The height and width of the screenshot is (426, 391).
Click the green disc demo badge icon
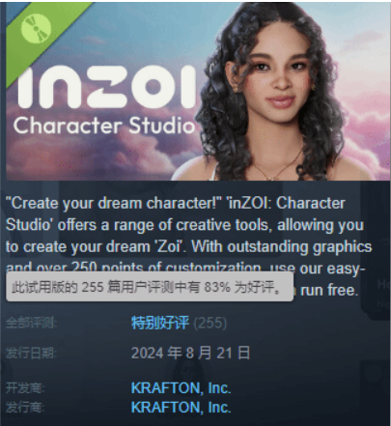click(x=36, y=28)
